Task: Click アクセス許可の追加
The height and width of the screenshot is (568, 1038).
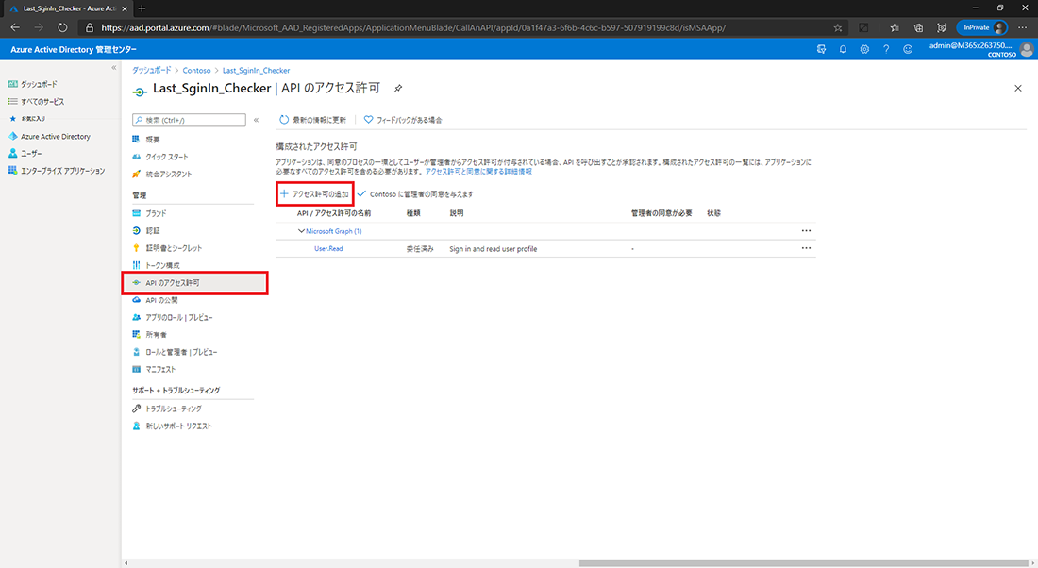Action: point(314,194)
